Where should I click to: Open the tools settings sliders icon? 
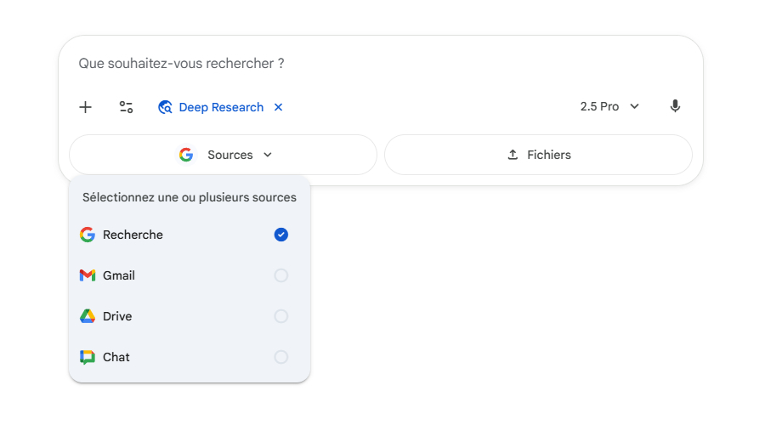point(126,107)
